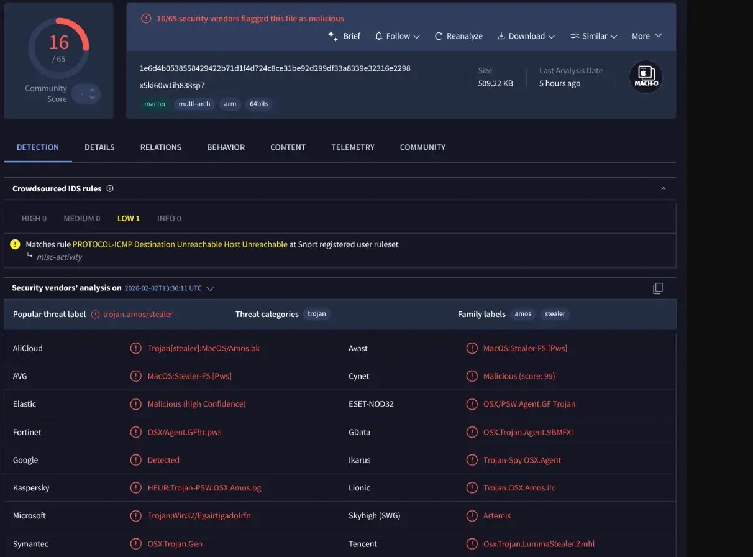This screenshot has width=753, height=557.
Task: Switch to the DETAILS tab
Action: pyautogui.click(x=99, y=147)
